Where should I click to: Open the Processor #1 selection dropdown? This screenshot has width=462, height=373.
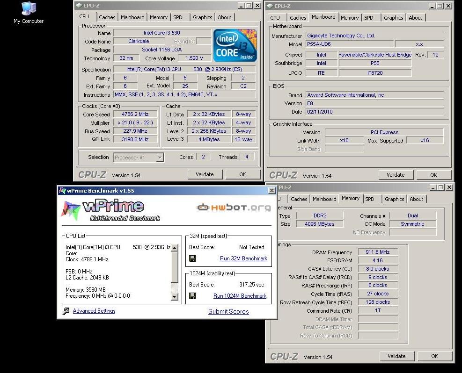[x=160, y=158]
